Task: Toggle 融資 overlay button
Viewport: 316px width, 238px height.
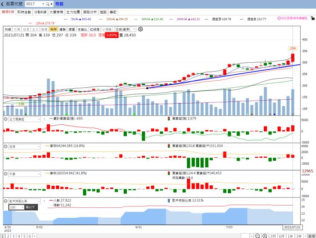Action: tap(44, 29)
